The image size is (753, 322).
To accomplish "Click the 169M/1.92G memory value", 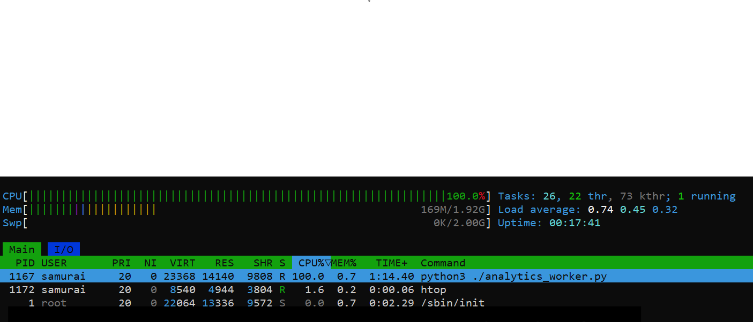I will click(453, 210).
